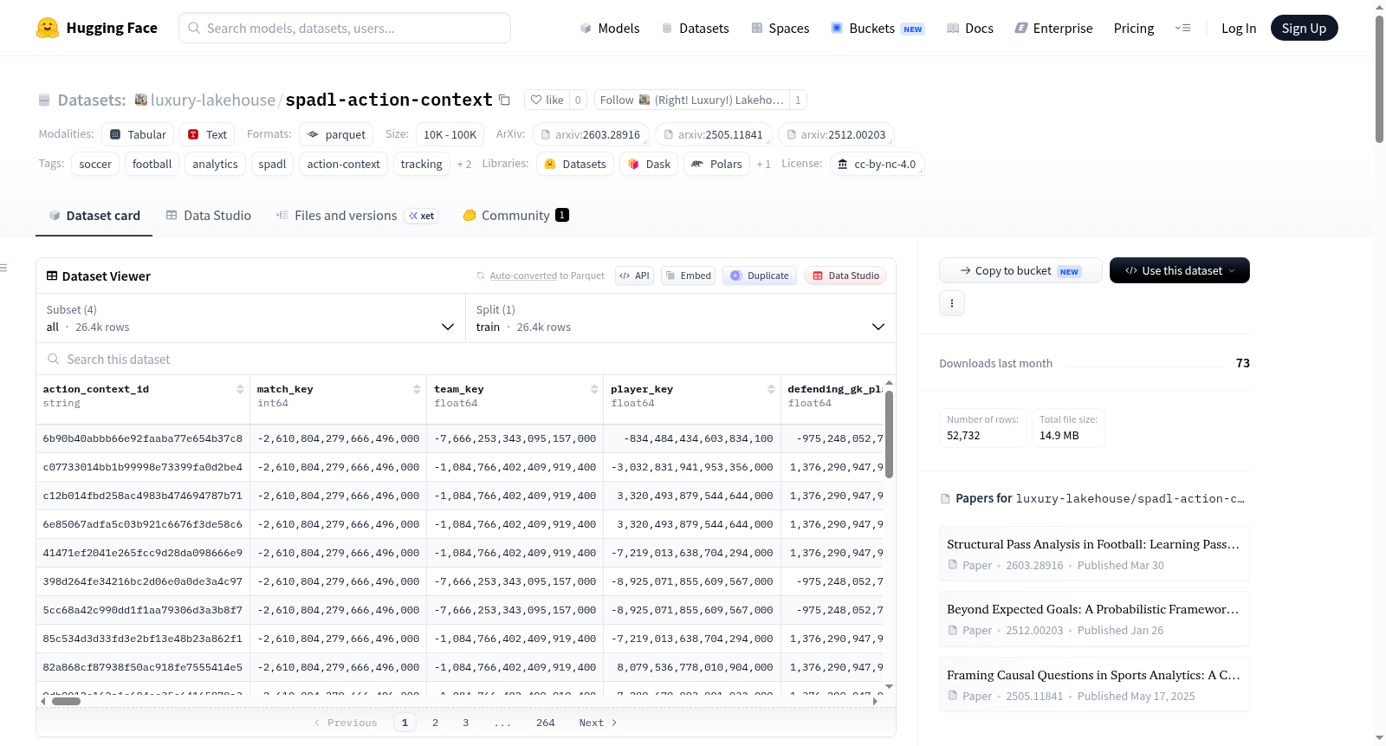Click Next page in pagination
Viewport: 1386px width, 746px height.
(599, 723)
